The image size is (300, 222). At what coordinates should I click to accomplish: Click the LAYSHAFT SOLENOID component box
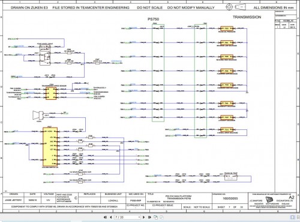227,117
